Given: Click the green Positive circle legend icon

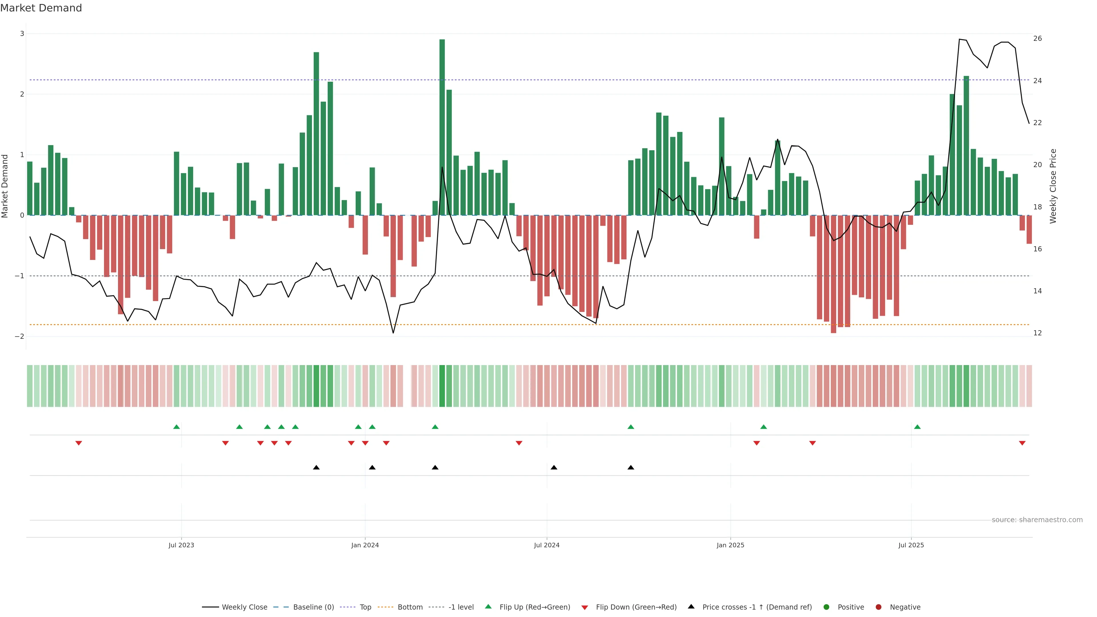Looking at the screenshot, I should tap(826, 607).
